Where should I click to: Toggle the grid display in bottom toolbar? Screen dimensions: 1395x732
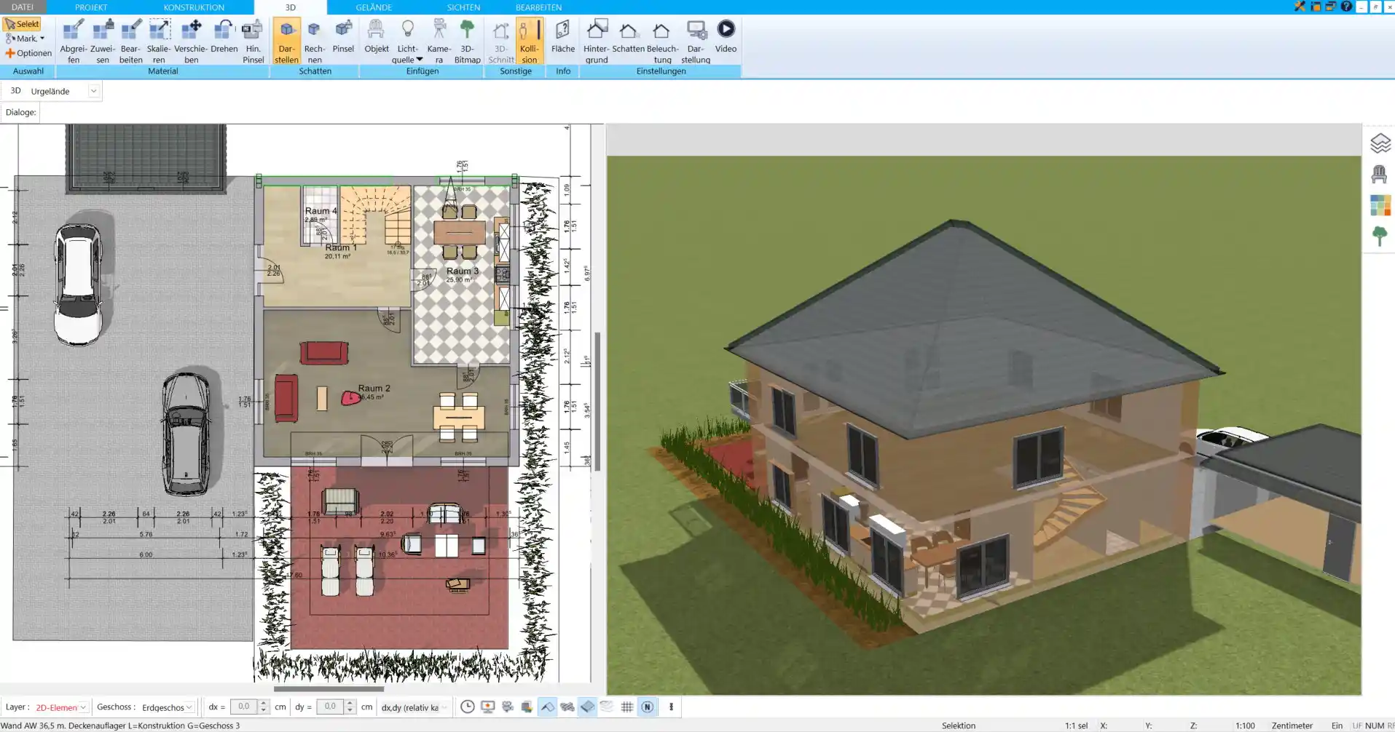[x=627, y=707]
